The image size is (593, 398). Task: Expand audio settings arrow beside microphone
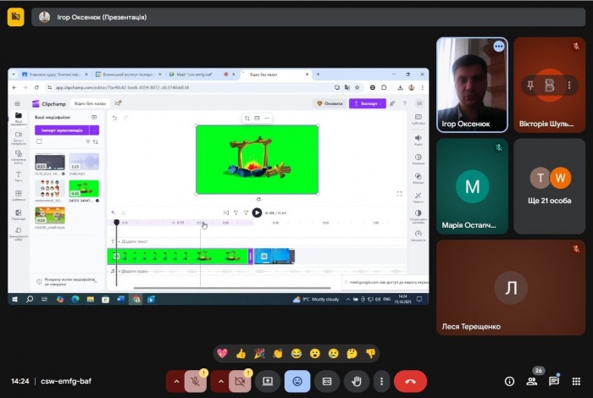point(176,381)
